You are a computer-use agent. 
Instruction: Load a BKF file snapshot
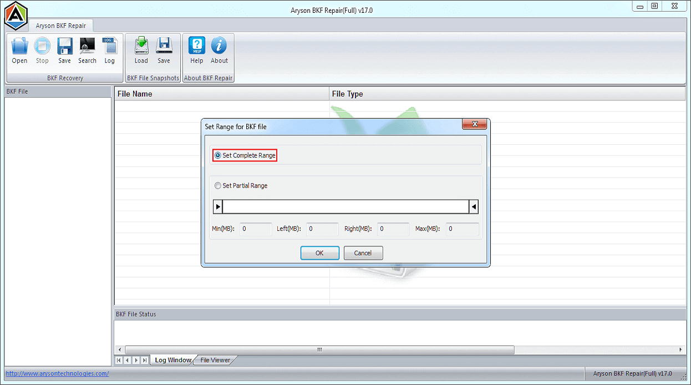(x=141, y=50)
